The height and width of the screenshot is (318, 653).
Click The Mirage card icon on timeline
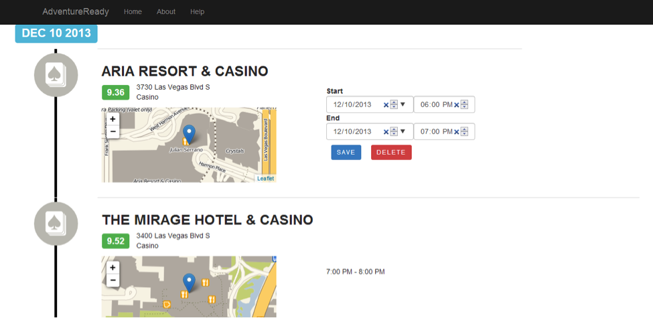pyautogui.click(x=56, y=224)
